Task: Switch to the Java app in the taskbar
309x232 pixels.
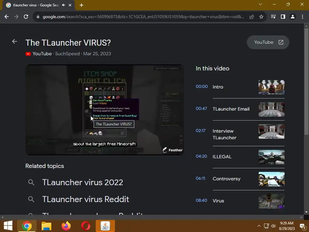Action: click(x=105, y=226)
